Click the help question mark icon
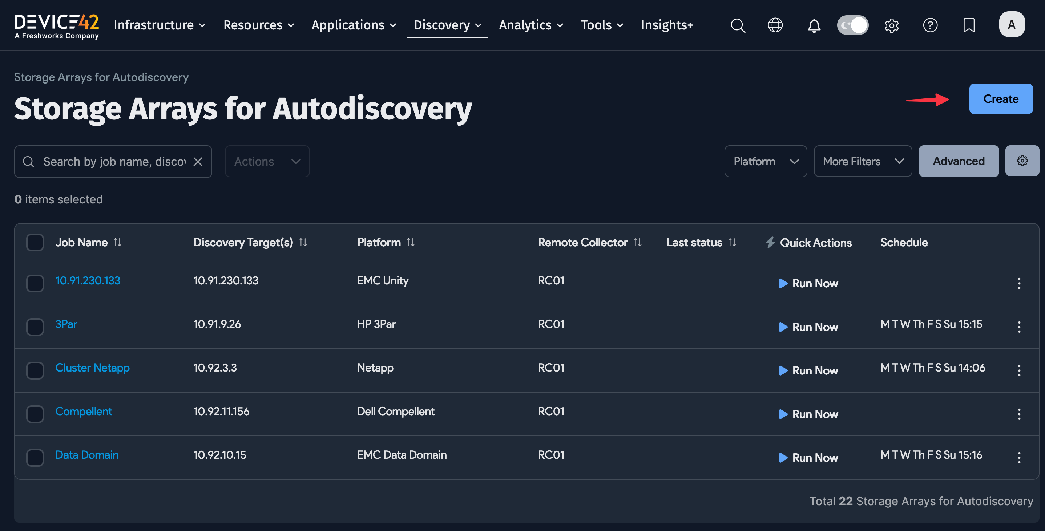1045x531 pixels. [931, 25]
